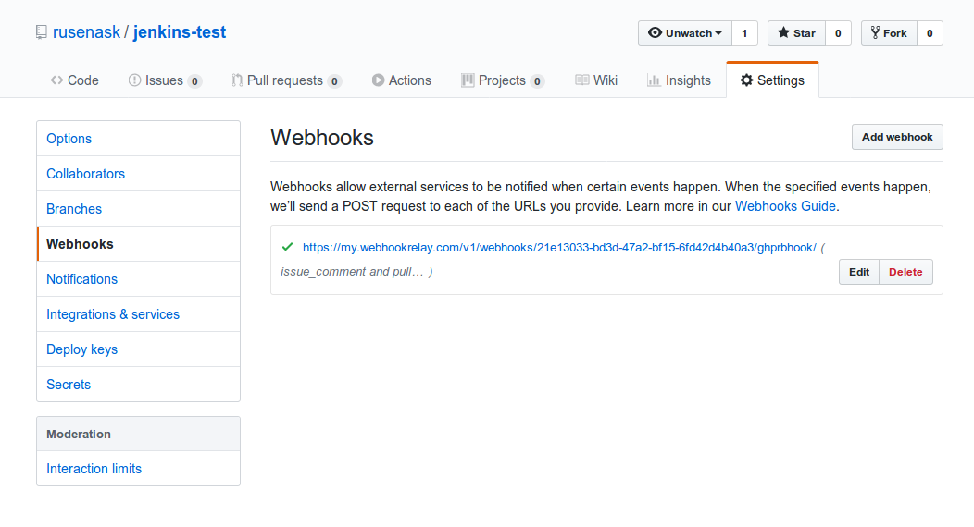Open Notifications settings
The image size is (974, 527).
139,279
